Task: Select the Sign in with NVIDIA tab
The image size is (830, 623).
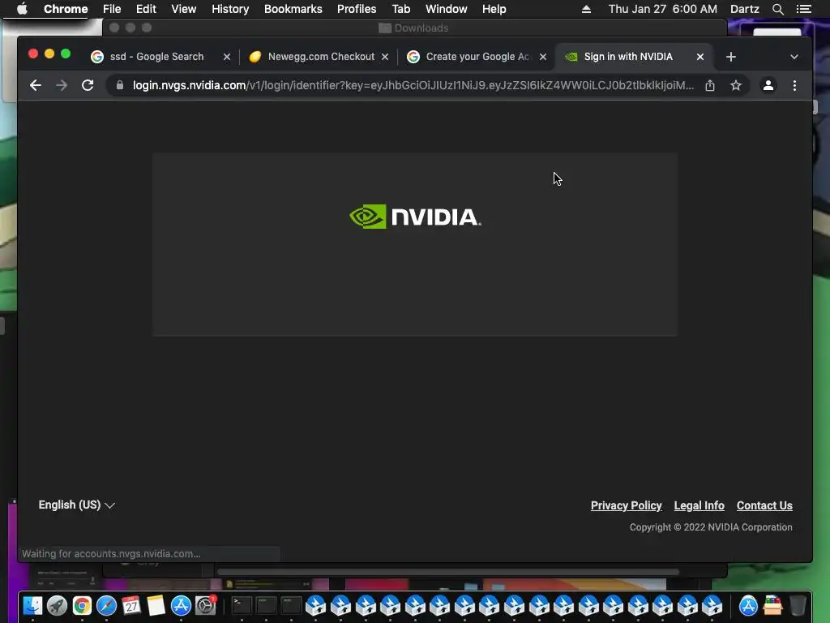Action: pos(628,57)
